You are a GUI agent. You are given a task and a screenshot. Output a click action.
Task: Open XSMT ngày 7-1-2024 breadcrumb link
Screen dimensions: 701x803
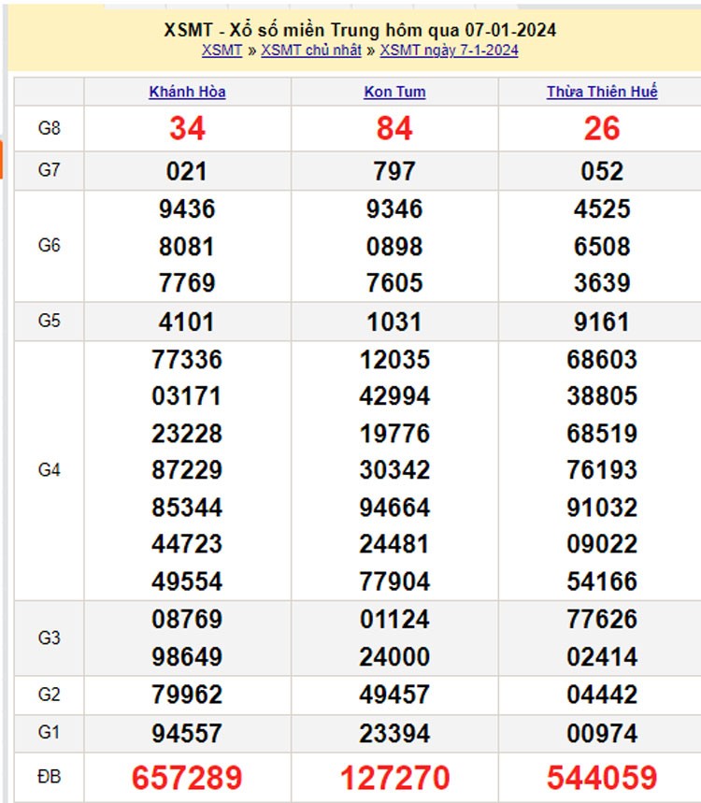coord(449,50)
